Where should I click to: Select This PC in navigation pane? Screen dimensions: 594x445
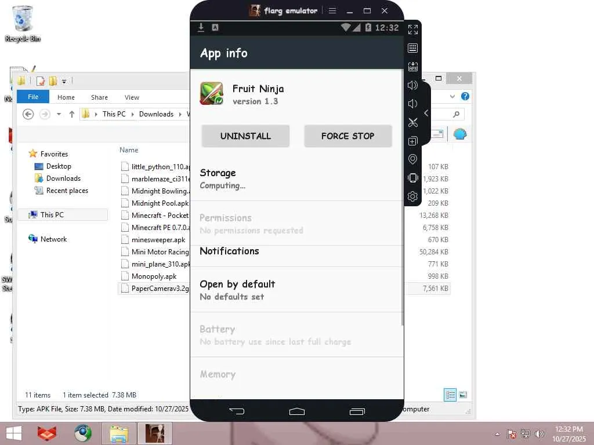[63, 214]
